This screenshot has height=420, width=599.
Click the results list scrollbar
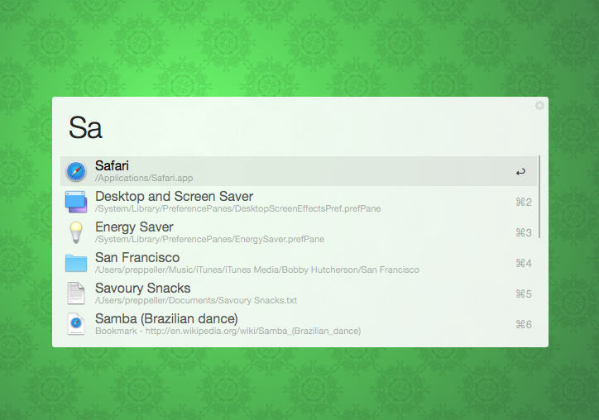(539, 197)
